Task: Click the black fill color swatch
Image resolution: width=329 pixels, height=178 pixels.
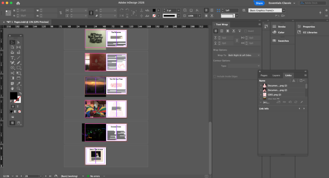Action: tap(13, 96)
